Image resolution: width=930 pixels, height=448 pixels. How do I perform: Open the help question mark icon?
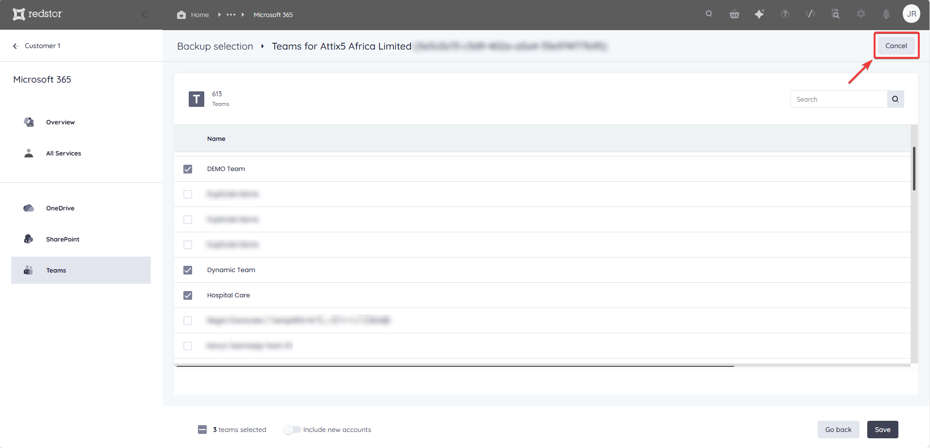pyautogui.click(x=785, y=14)
